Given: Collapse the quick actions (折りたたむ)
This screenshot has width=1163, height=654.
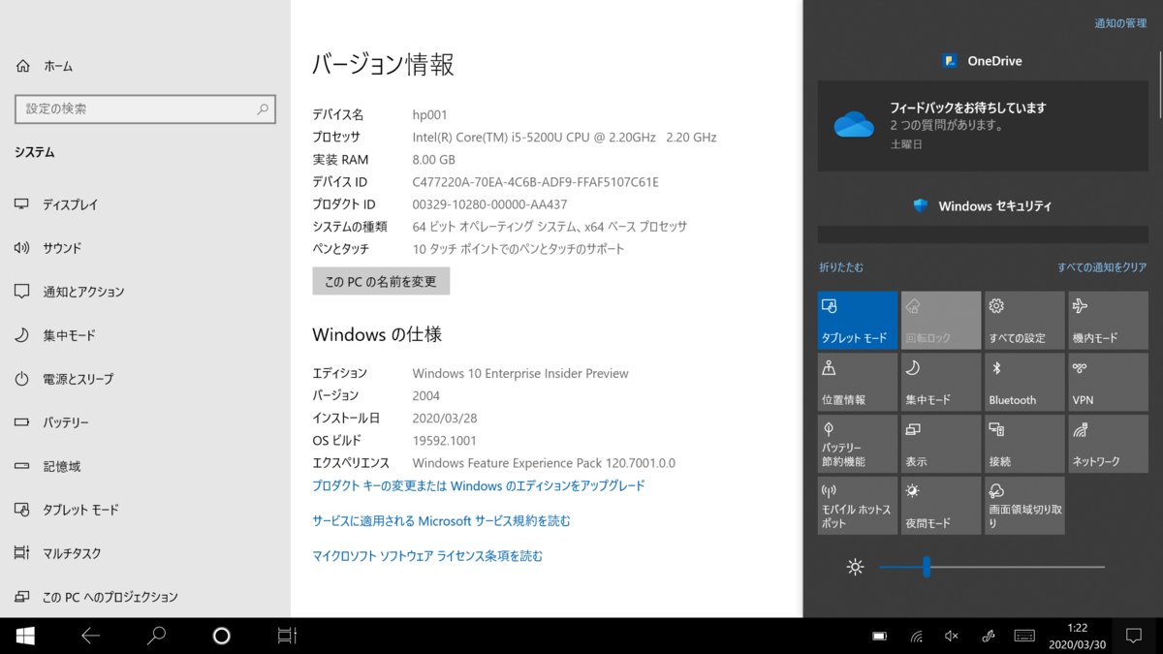Looking at the screenshot, I should (841, 267).
